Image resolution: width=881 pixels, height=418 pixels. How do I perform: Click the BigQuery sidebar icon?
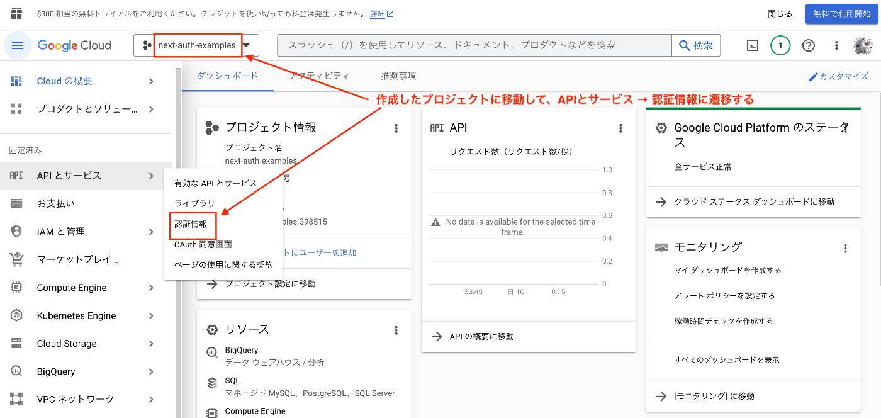(x=16, y=371)
